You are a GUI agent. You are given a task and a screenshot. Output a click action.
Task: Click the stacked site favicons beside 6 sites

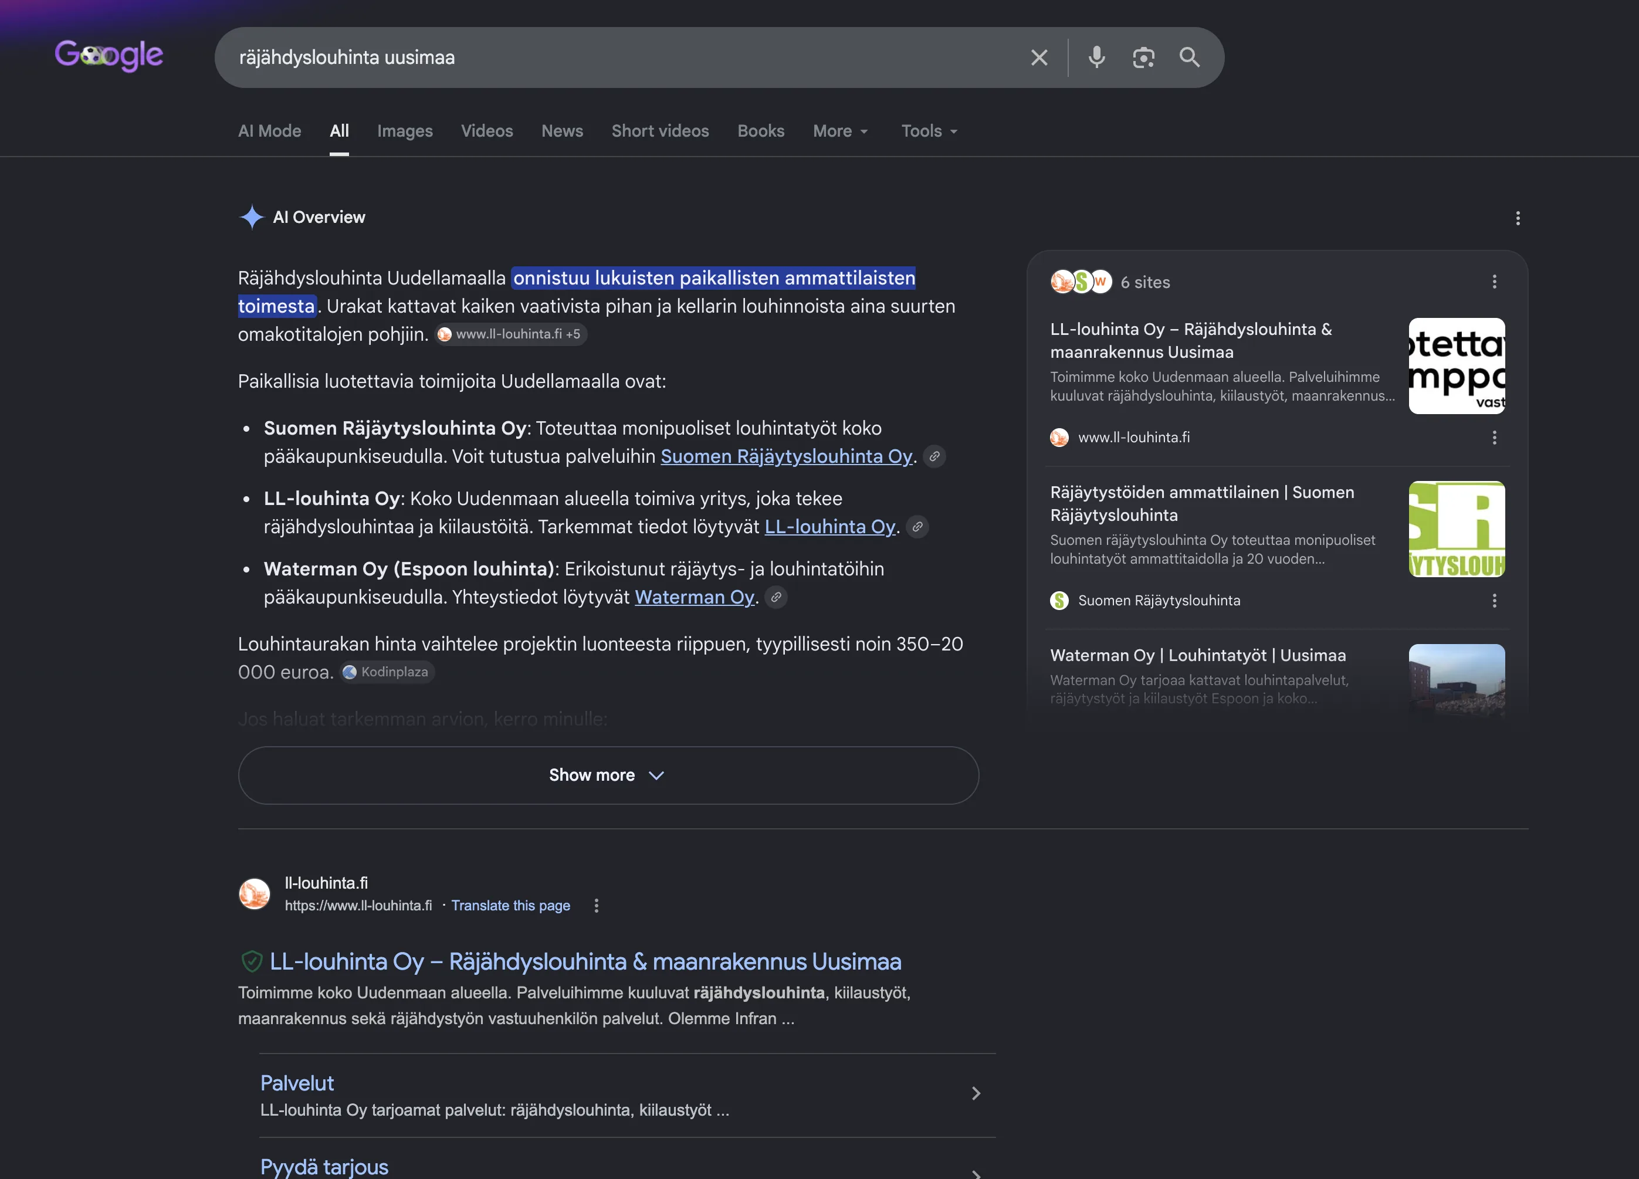1081,282
